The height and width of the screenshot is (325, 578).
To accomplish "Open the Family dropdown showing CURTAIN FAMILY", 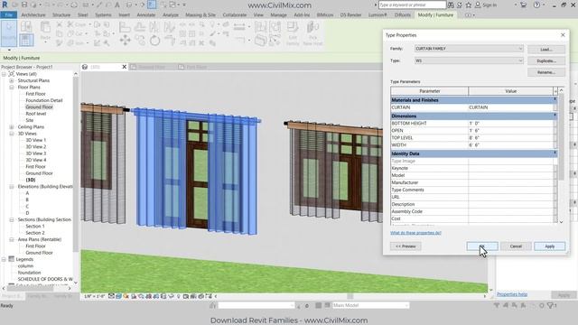I will (469, 49).
